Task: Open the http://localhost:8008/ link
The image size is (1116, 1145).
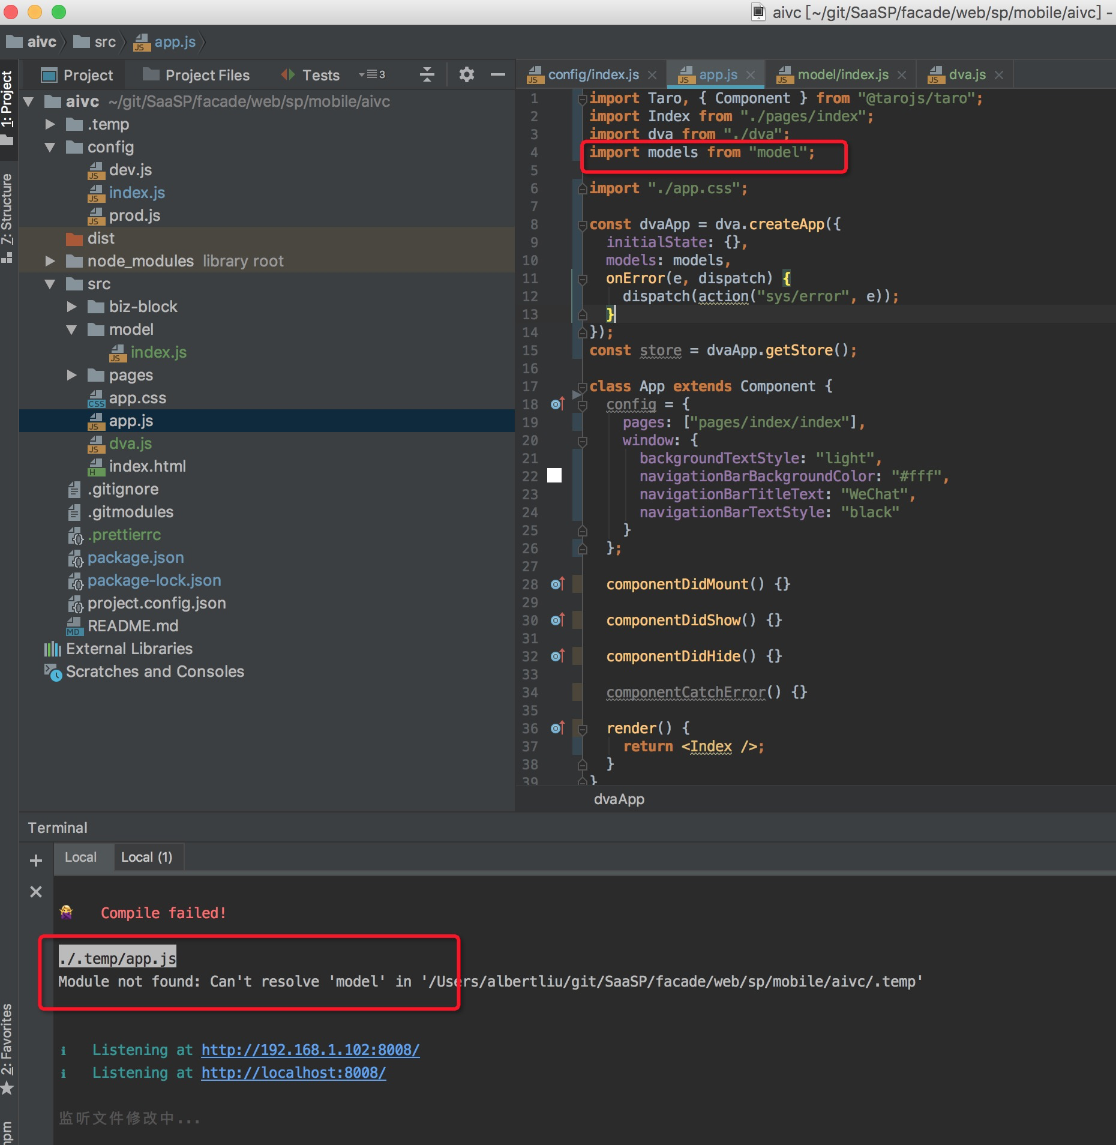Action: tap(293, 1072)
